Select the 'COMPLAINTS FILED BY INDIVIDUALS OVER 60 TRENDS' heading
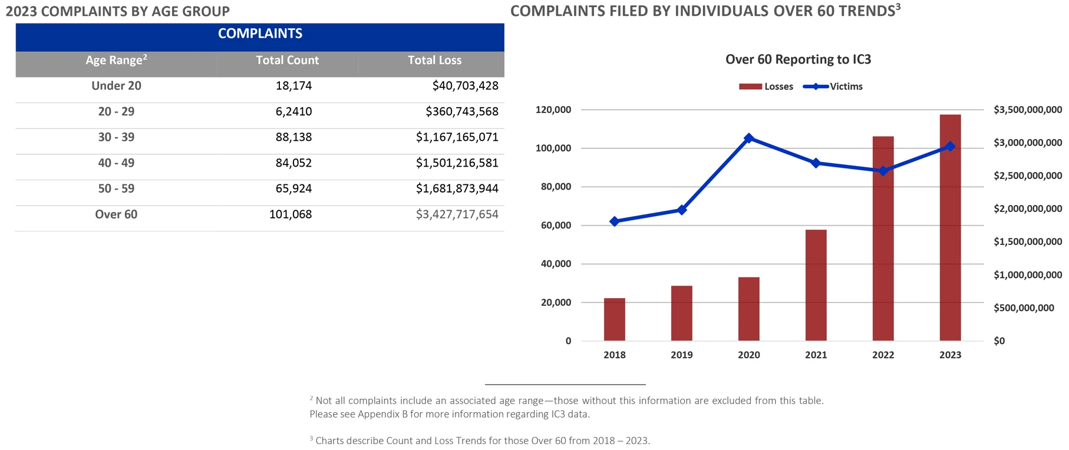1069x450 pixels. (x=705, y=11)
